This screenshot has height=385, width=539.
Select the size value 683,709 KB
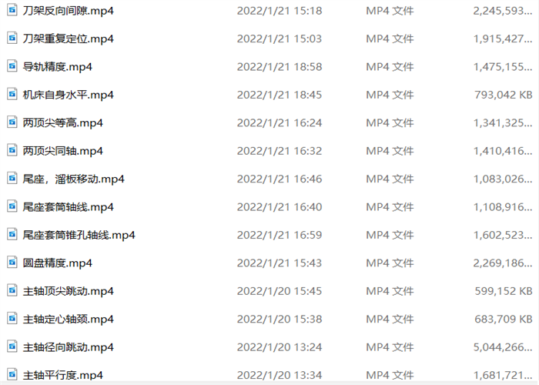click(504, 320)
